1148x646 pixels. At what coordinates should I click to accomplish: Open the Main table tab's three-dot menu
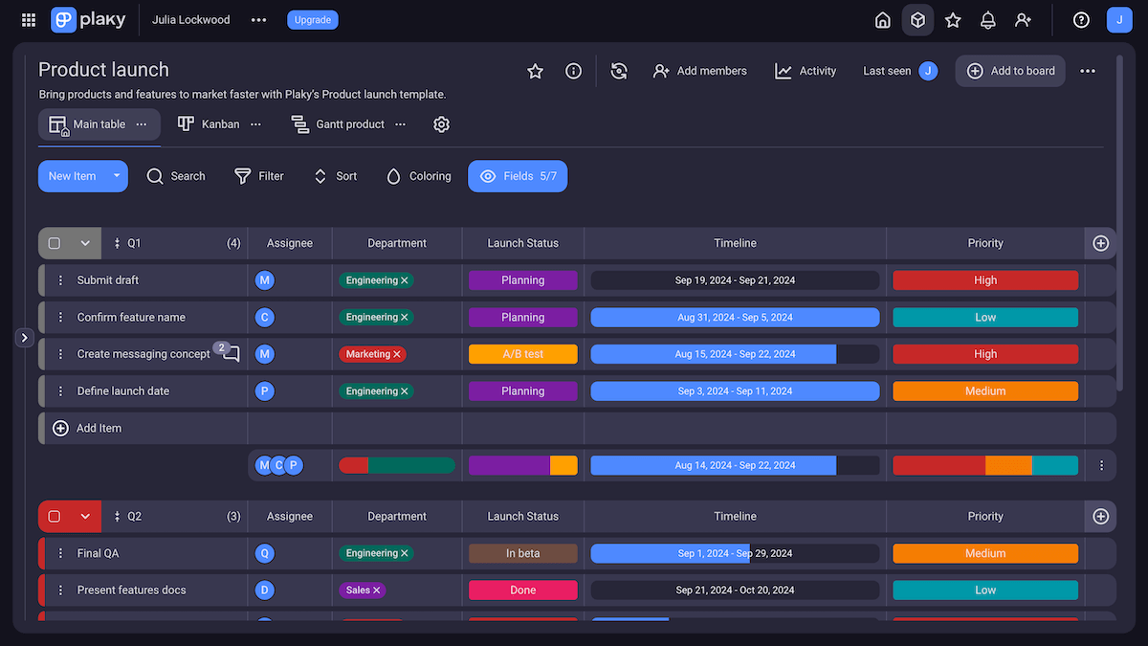[x=141, y=123]
